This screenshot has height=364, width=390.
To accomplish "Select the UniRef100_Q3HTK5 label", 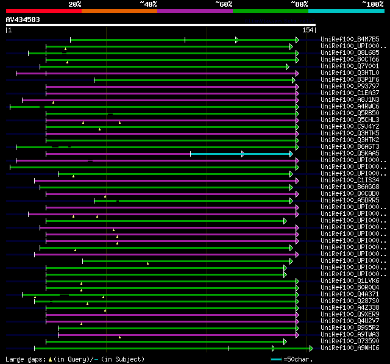I will click(350, 134).
